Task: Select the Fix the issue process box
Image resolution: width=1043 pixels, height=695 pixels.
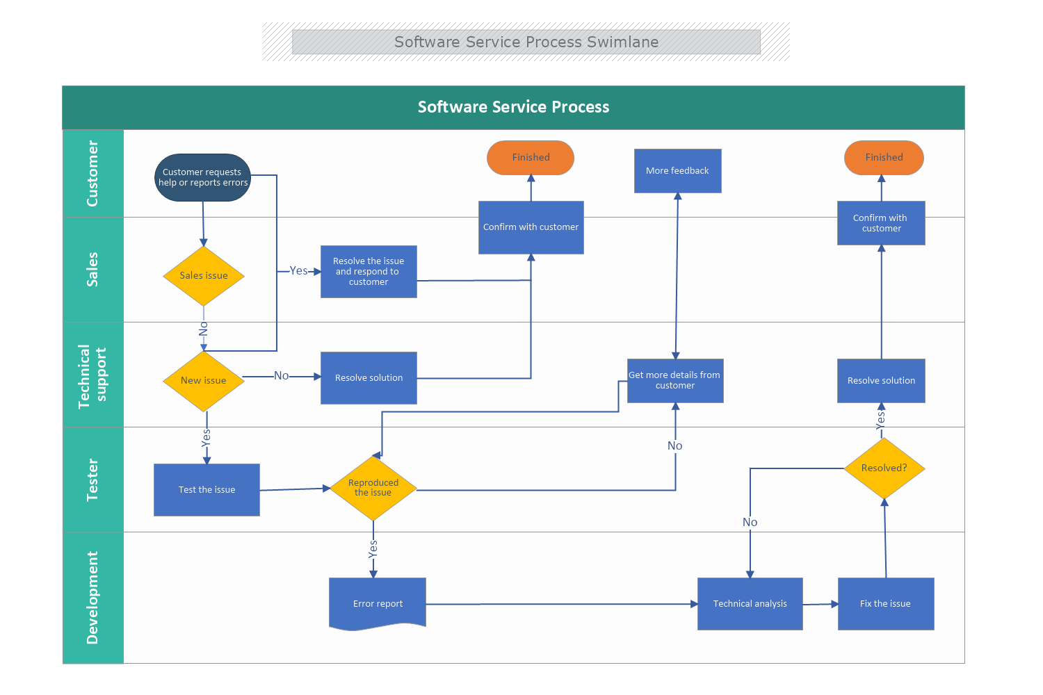Action: [x=886, y=603]
